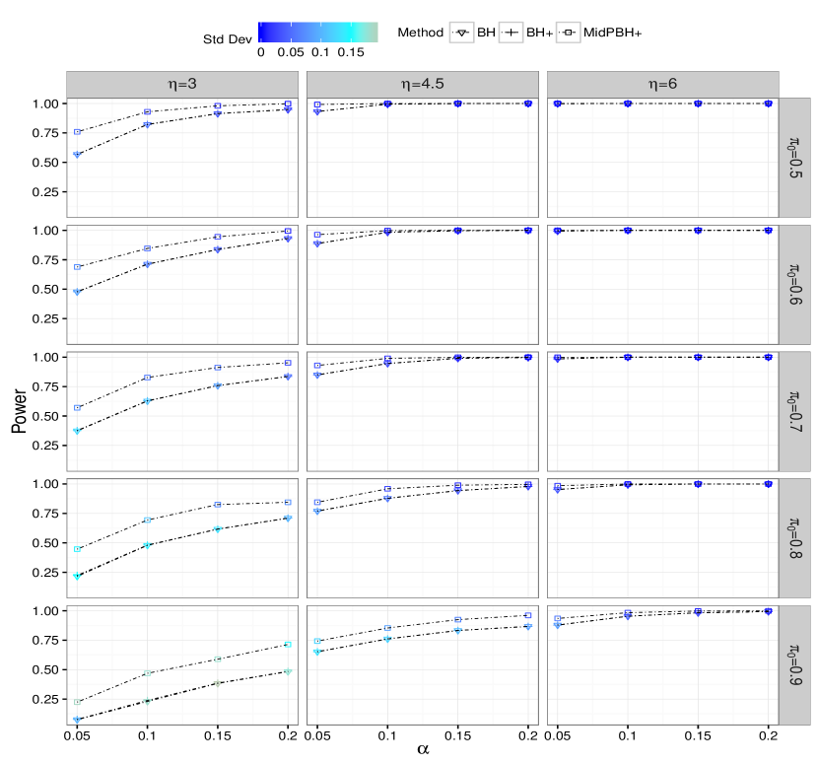Click the 'η=4.5' column facet header
This screenshot has width=818, height=764.
[423, 84]
